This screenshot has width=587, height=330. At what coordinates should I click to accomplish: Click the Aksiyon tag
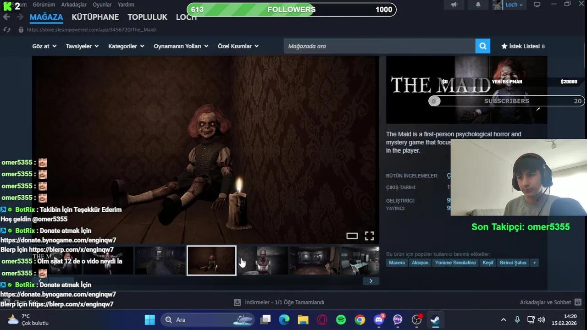420,263
